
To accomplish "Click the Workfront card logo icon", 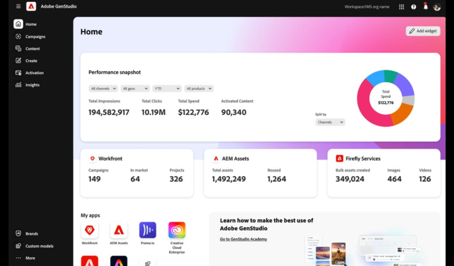I will [x=93, y=158].
